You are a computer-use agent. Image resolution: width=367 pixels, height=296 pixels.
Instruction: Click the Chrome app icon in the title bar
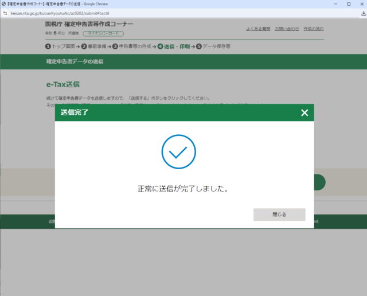coord(3,3)
